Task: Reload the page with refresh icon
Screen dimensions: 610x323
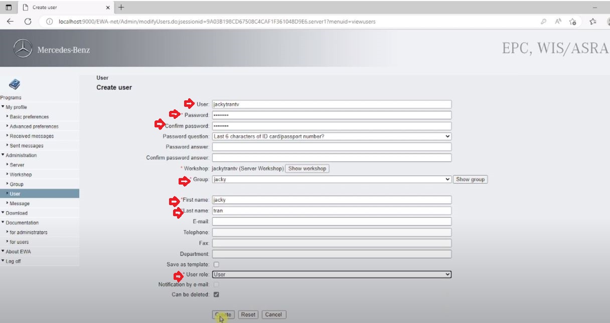Action: point(28,22)
